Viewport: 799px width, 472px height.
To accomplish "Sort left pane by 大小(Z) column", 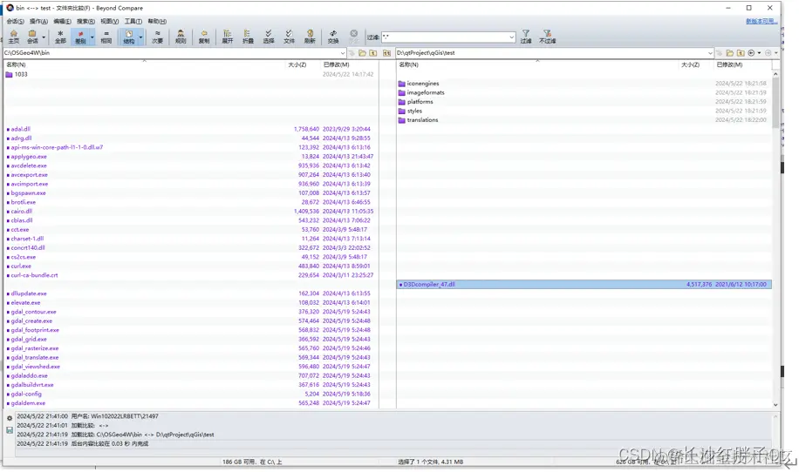I will 297,64.
